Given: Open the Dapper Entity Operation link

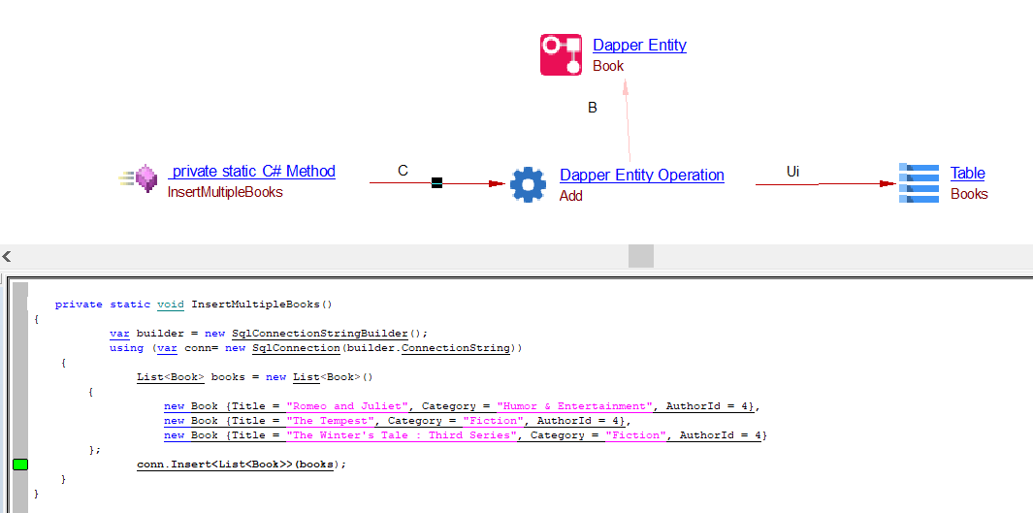Looking at the screenshot, I should [641, 175].
